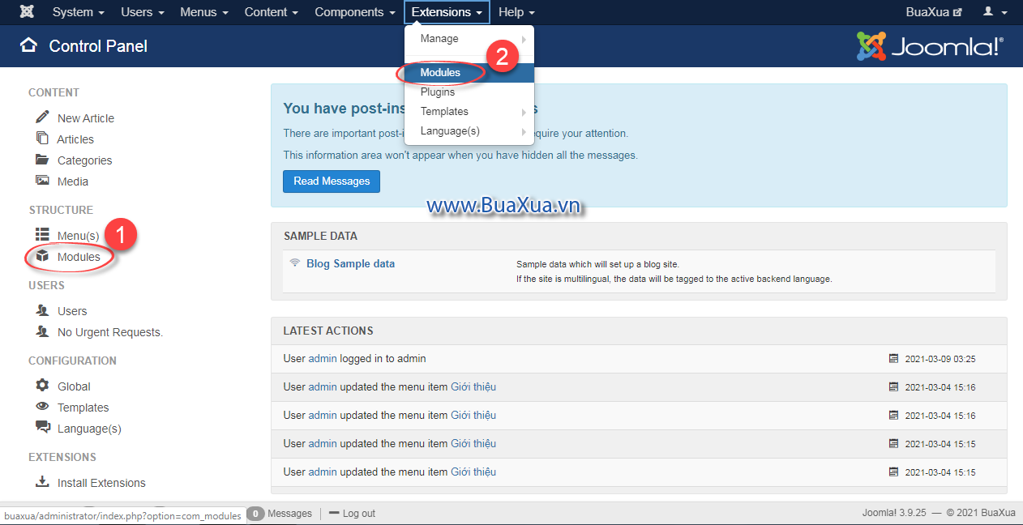The height and width of the screenshot is (525, 1023).
Task: Click the LATEST ACTIONS heading
Action: pos(328,331)
